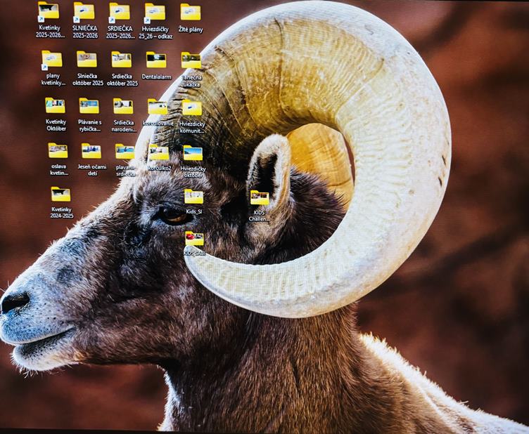The width and height of the screenshot is (529, 434).
Task: Open the Hviezdičky 25_26 – odkaz shortcut
Action: pos(155,12)
